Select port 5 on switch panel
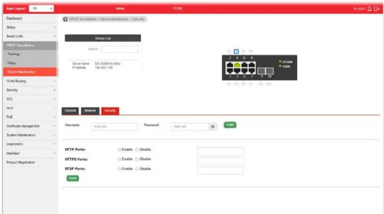Image resolution: width=384 pixels, height=214 pixels. coord(244,71)
